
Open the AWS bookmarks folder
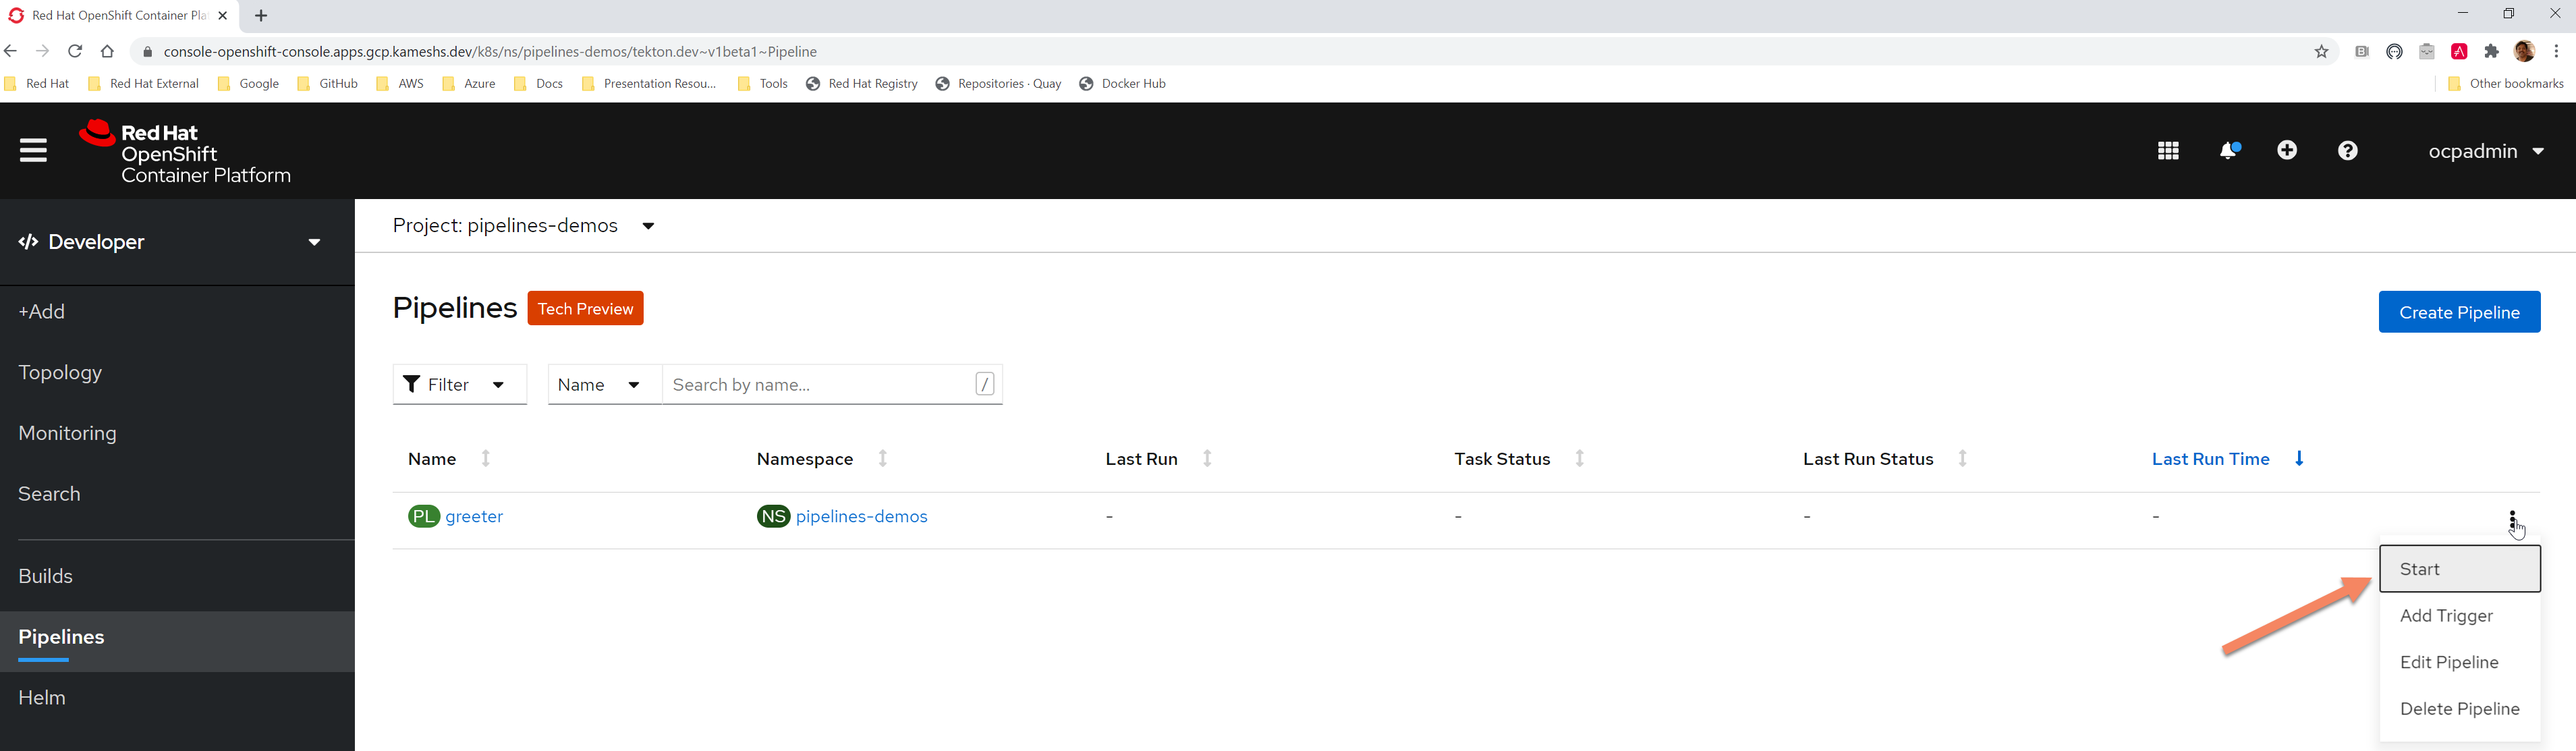coord(399,84)
